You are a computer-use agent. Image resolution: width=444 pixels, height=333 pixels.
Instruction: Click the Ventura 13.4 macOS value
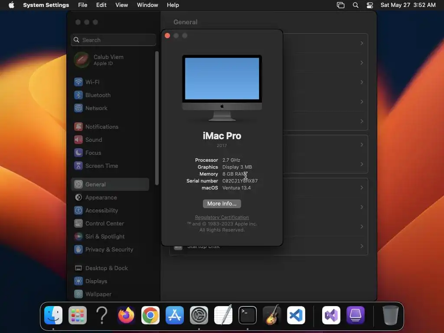click(236, 188)
